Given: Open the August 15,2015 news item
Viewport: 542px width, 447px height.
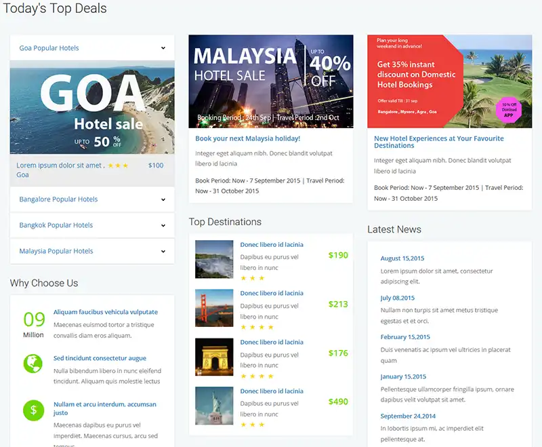Looking at the screenshot, I should click(402, 258).
